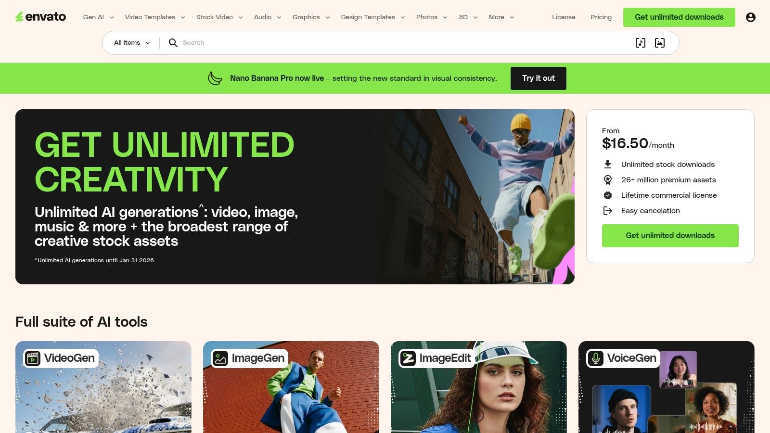Open search by audio in the search bar

[x=640, y=43]
